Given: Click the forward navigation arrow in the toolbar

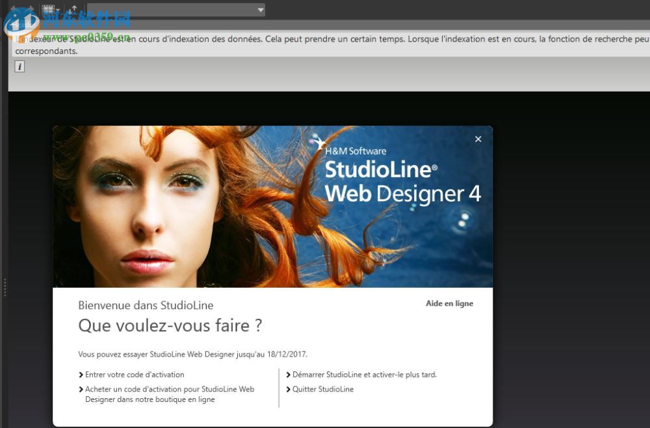Looking at the screenshot, I should click(x=31, y=6).
